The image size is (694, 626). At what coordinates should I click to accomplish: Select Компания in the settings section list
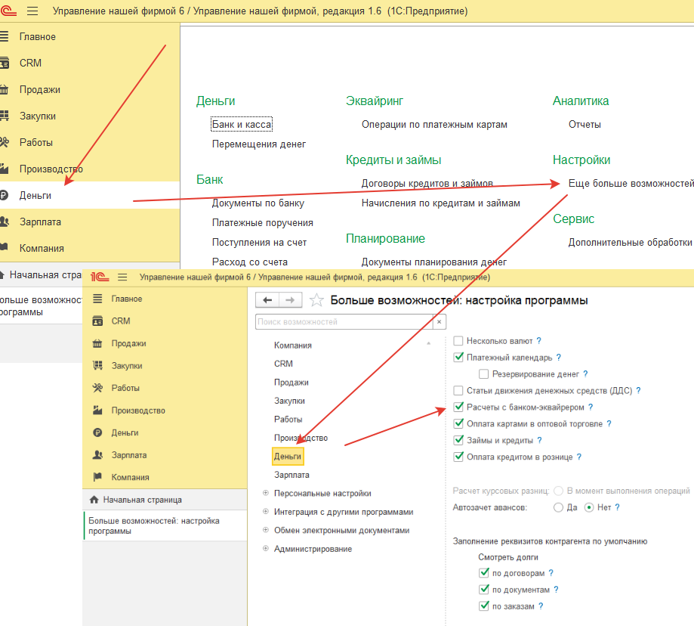[x=292, y=345]
